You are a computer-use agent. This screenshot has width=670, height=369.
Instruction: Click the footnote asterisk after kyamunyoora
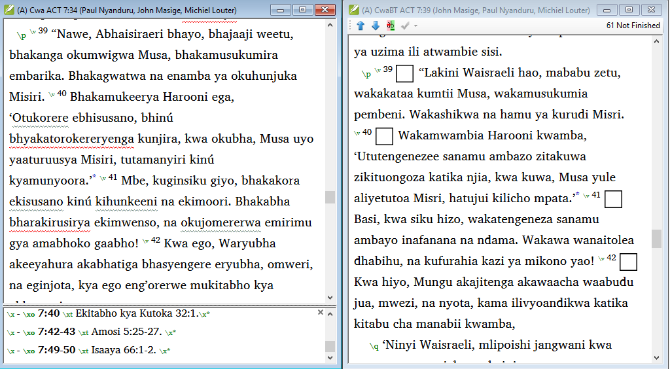(x=94, y=178)
